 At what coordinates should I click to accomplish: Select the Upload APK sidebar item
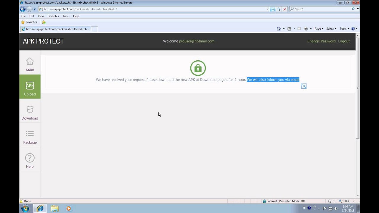pyautogui.click(x=30, y=87)
